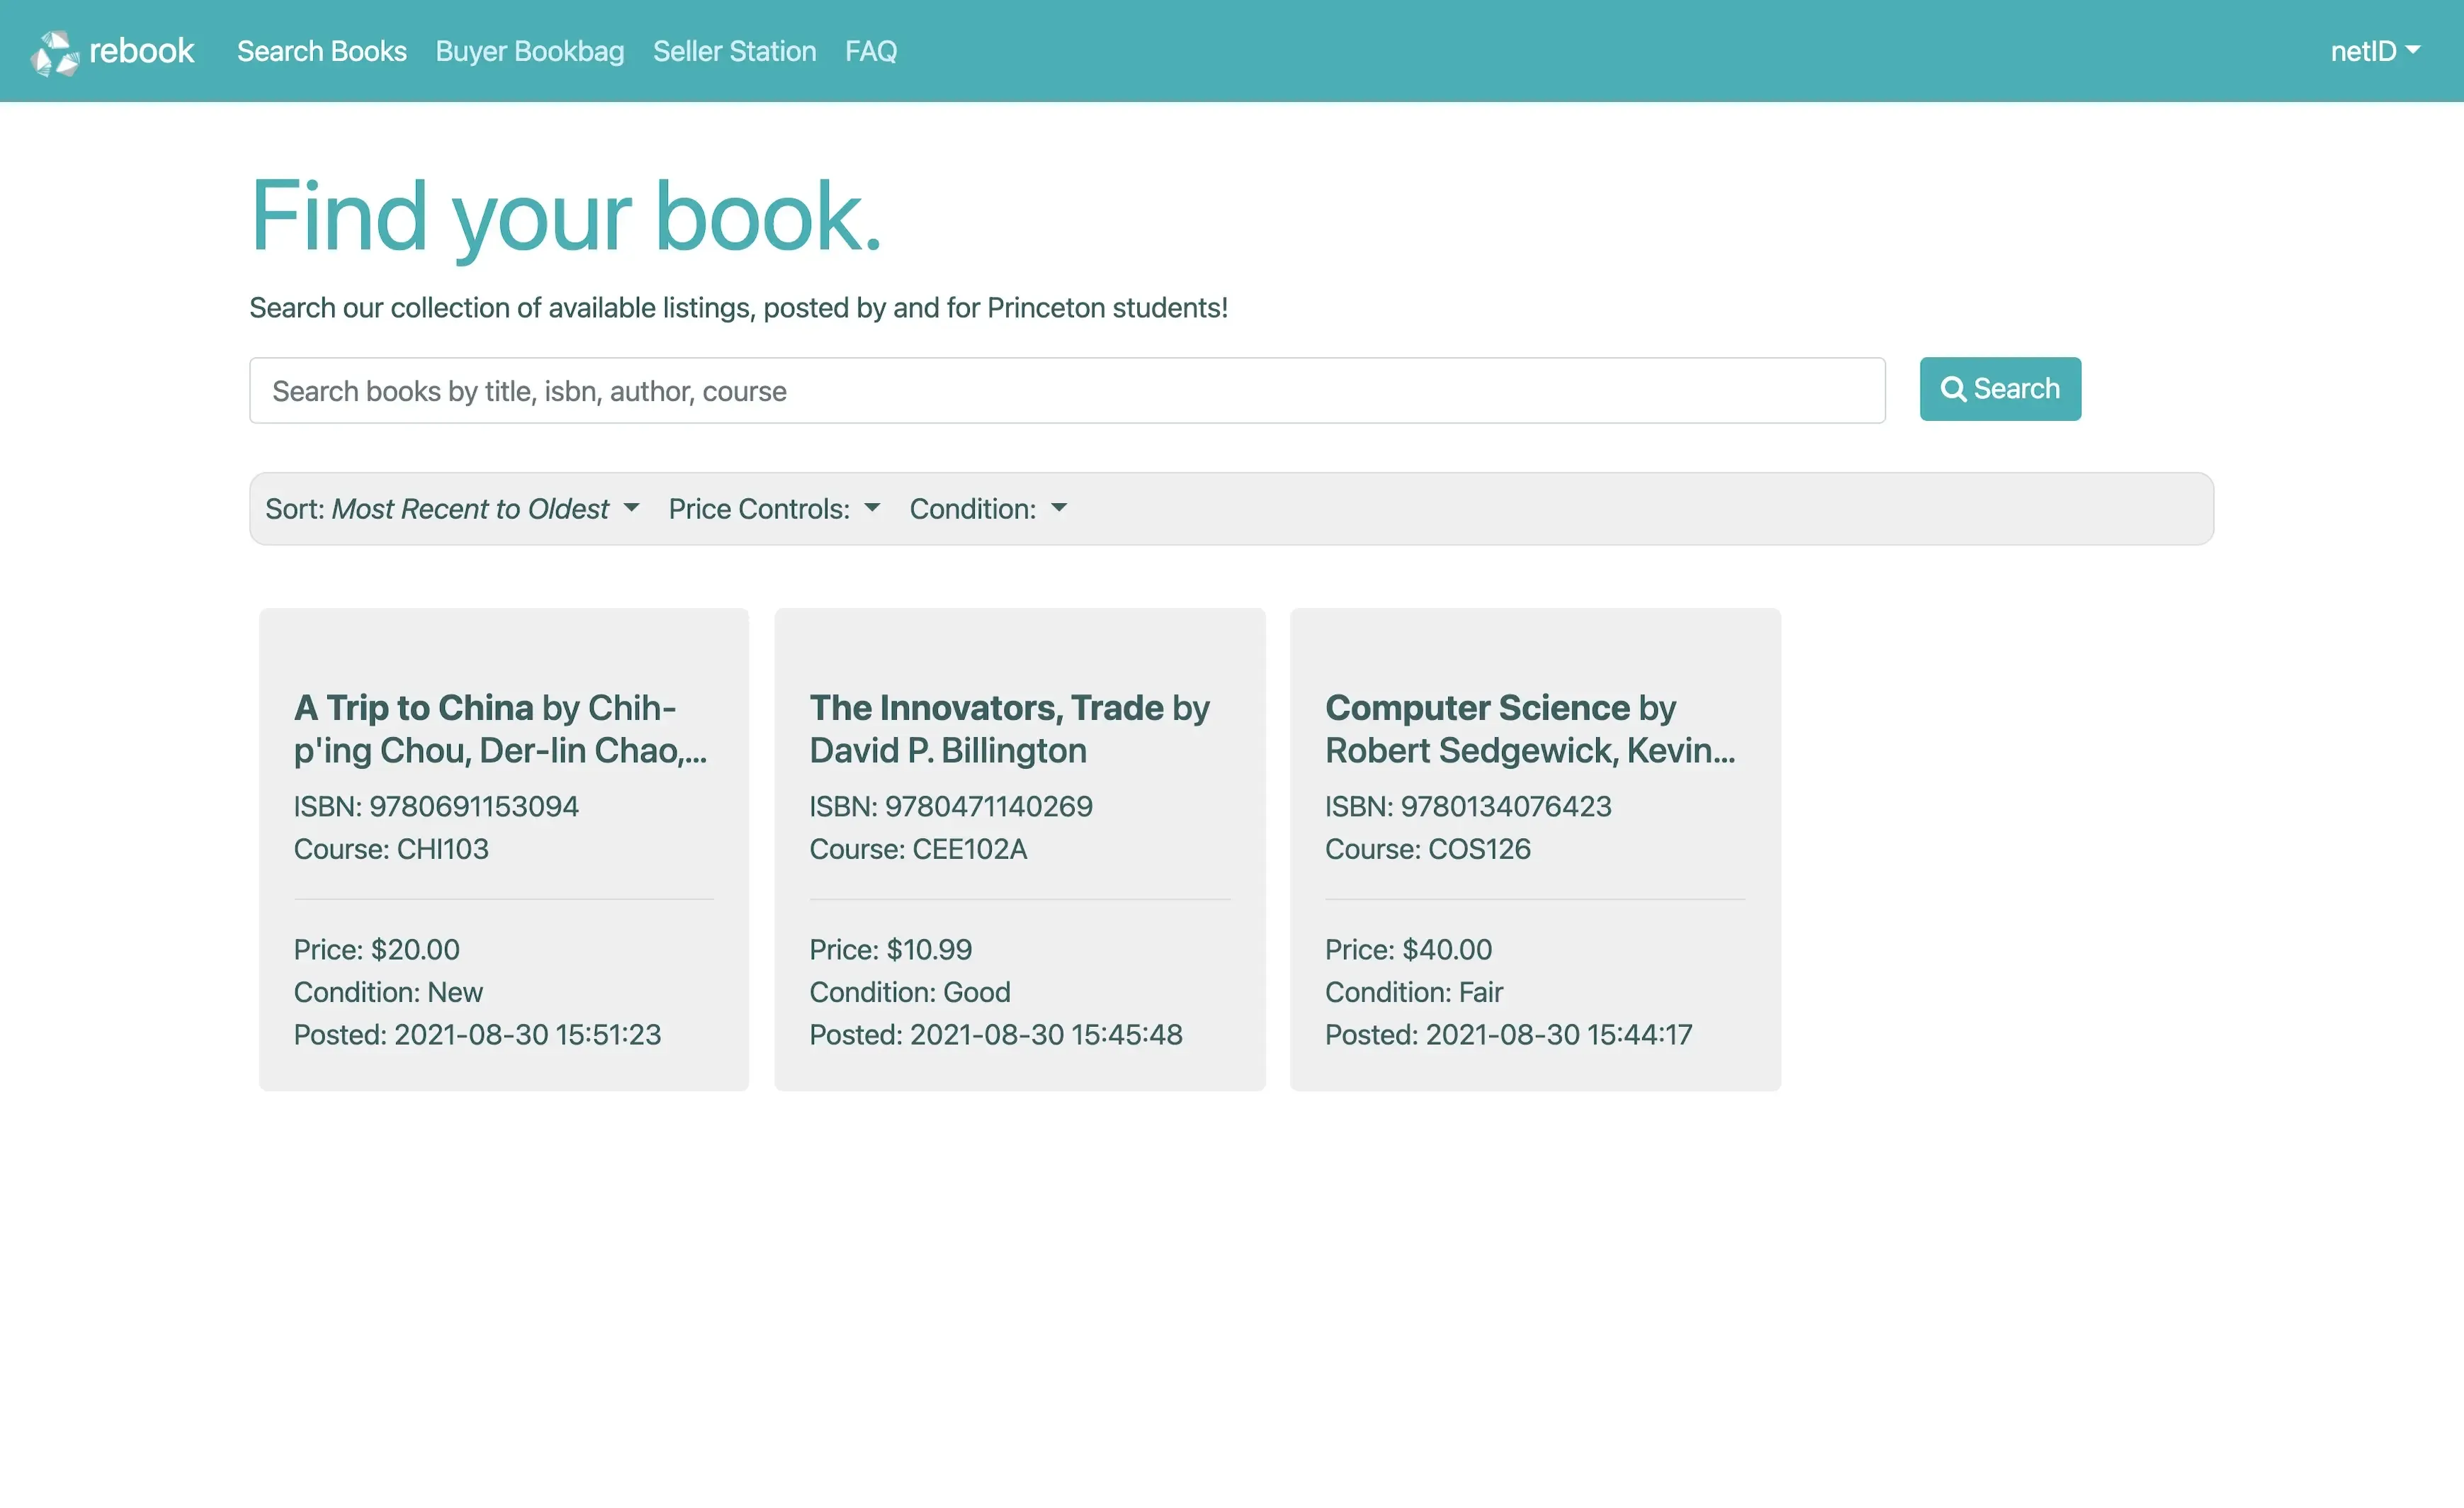Screen dimensions: 2464x1508
Task: Go to Seller Station
Action: (734, 51)
